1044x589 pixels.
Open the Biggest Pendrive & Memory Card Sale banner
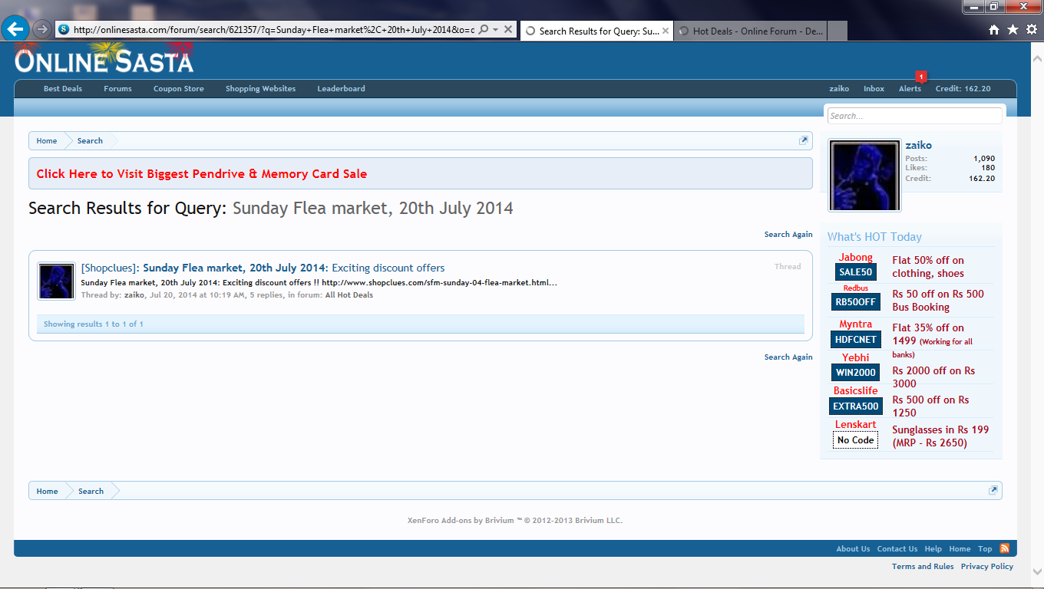202,174
